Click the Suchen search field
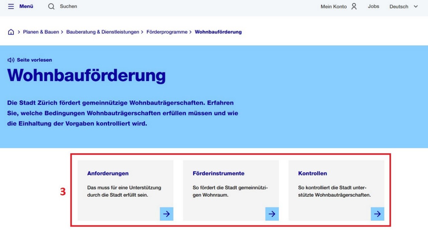Screen dimensions: 428x235 (68, 6)
